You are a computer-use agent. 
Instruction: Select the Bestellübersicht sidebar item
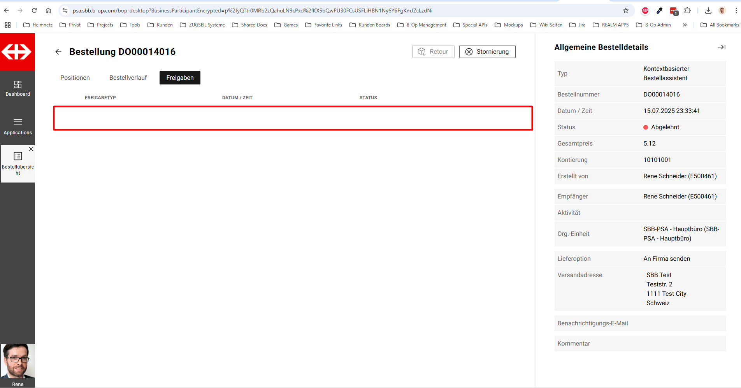point(18,163)
